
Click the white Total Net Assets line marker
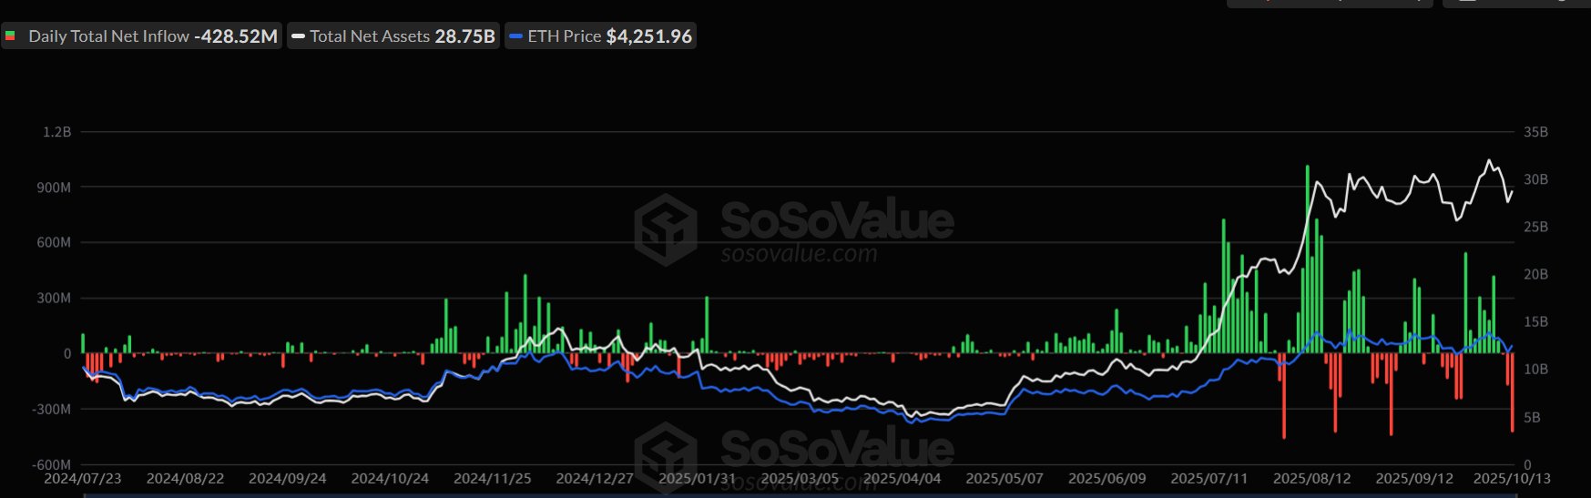click(298, 36)
